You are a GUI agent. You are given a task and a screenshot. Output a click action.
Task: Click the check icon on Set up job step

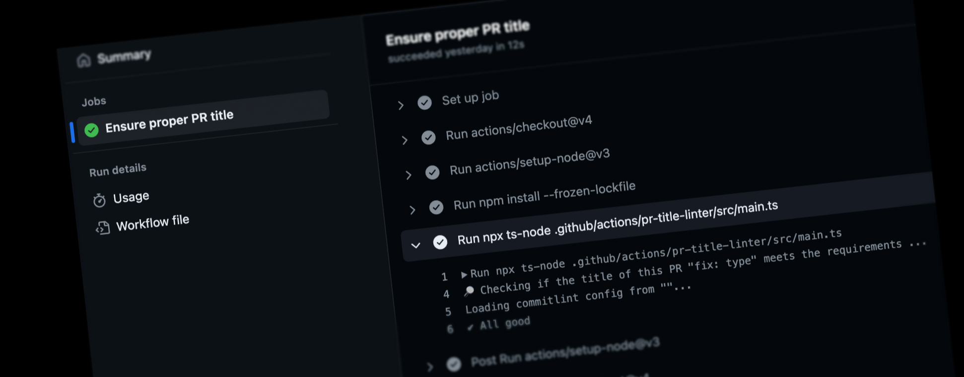[x=424, y=102]
